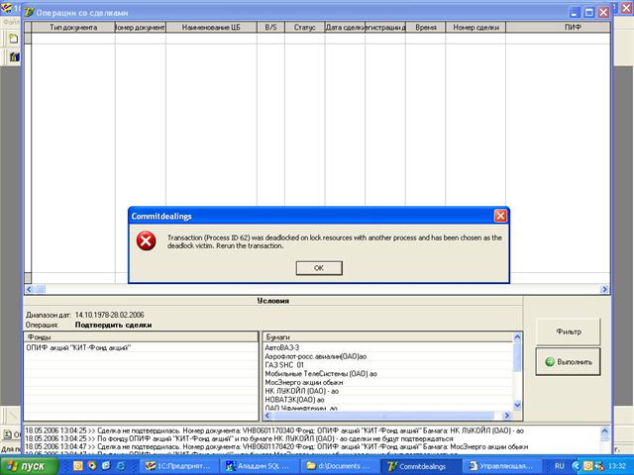Image resolution: width=634 pixels, height=475 pixels.
Task: Click the Наименование ЦБ column header
Action: (211, 28)
